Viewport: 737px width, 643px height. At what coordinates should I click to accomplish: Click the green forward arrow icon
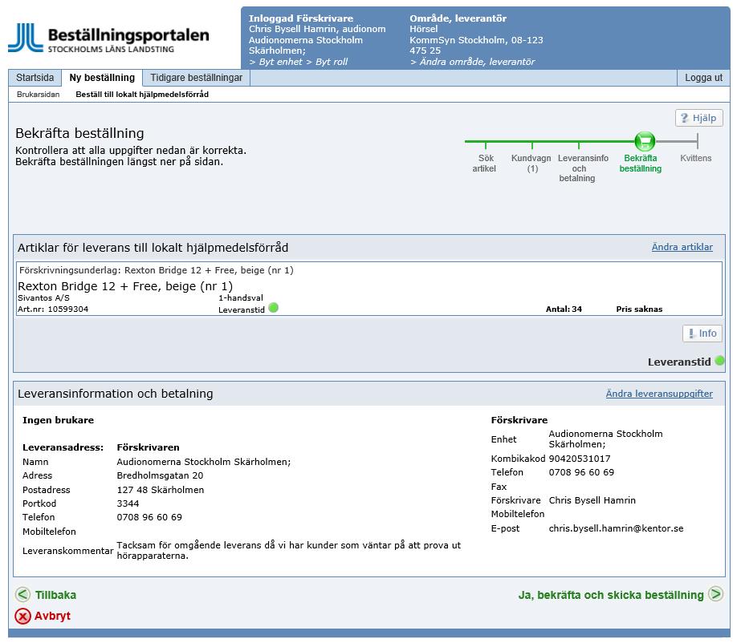716,594
